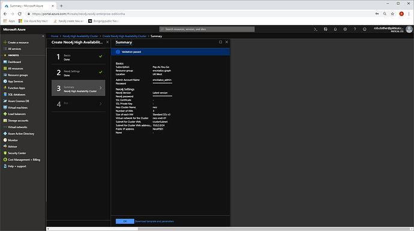The width and height of the screenshot is (414, 231).
Task: Open directory and subscription filter icon
Action: tap(326, 29)
